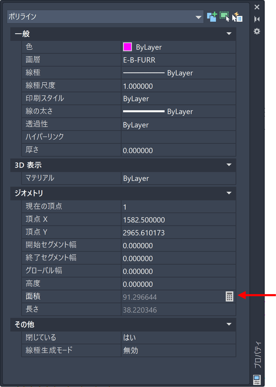This screenshot has height=387, width=276.
Task: Toggle the PICKADD system variable icon
Action: (x=212, y=17)
